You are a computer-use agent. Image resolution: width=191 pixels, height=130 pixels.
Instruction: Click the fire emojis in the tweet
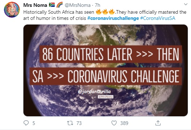[x=105, y=12]
